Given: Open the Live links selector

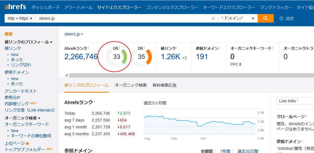Looking at the screenshot, I should coord(295,101).
